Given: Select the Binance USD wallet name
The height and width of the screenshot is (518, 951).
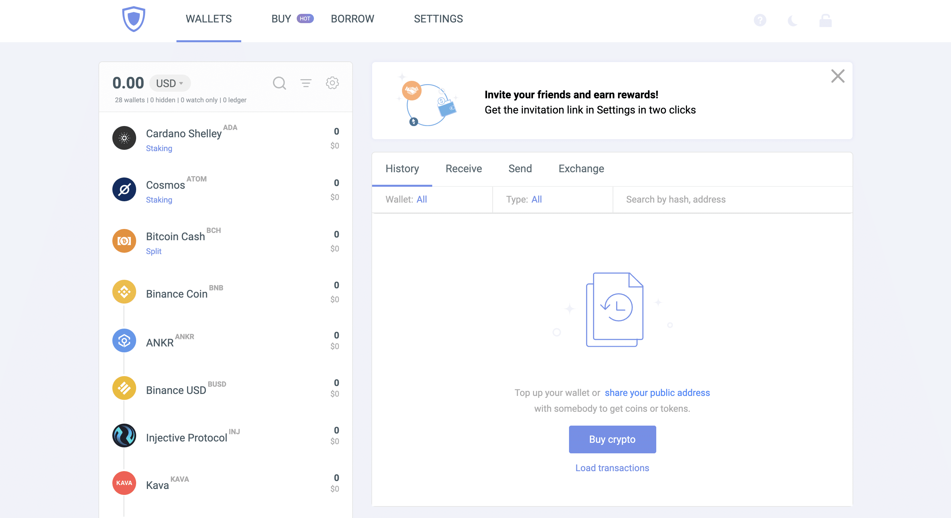Looking at the screenshot, I should (x=176, y=390).
